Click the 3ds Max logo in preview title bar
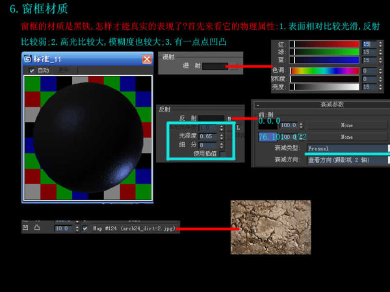 tap(28, 59)
